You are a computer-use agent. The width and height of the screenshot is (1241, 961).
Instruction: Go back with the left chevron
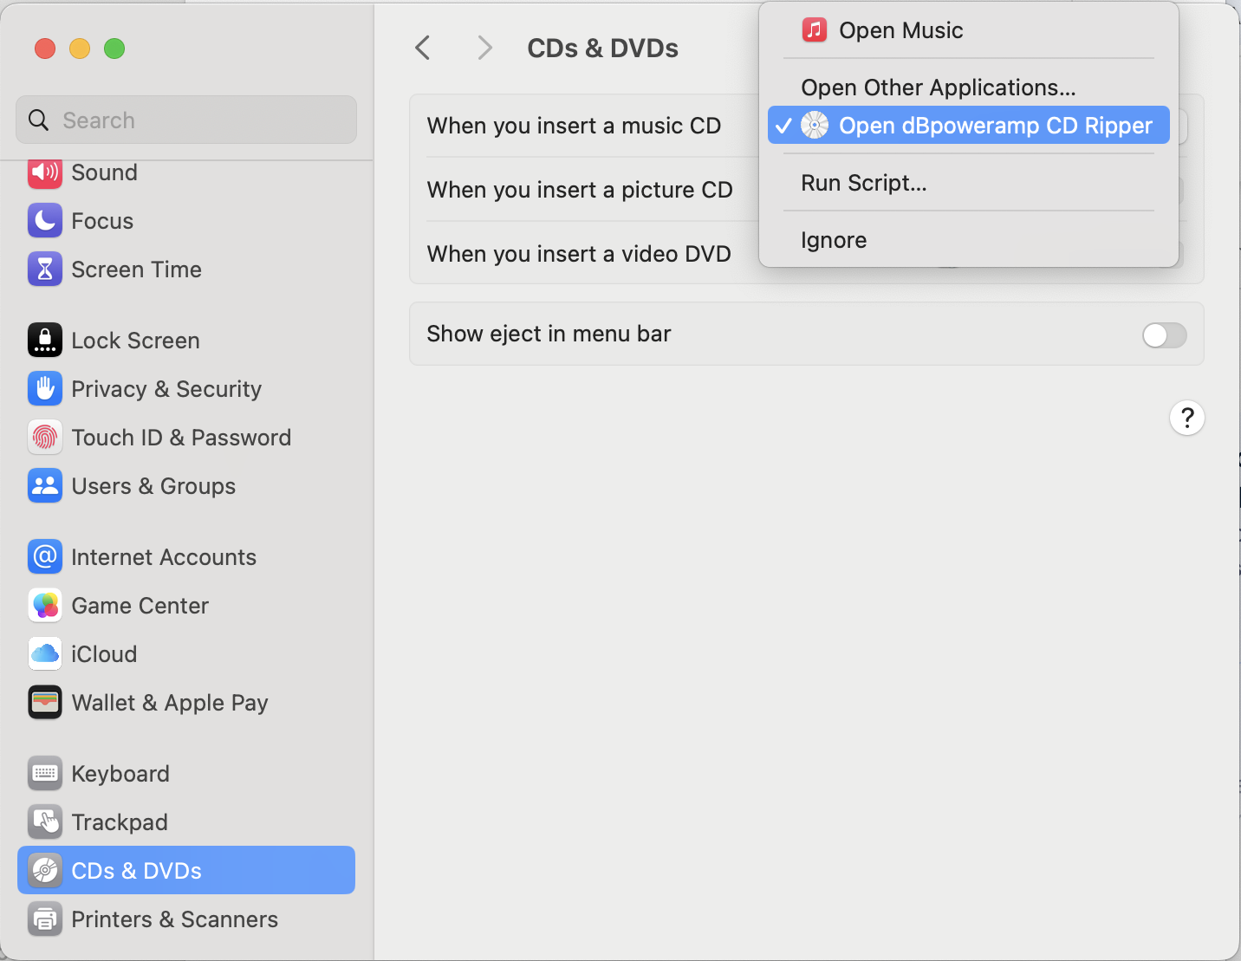[423, 48]
